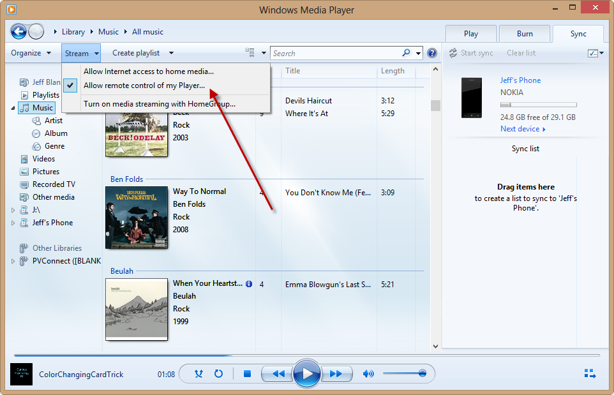
Task: Skip to previous track
Action: point(278,374)
